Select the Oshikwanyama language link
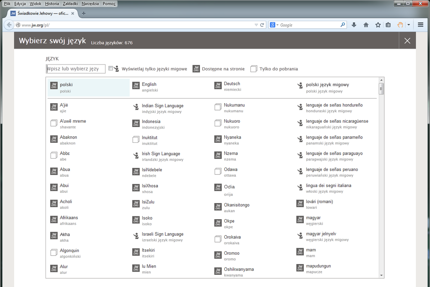 tap(239, 269)
